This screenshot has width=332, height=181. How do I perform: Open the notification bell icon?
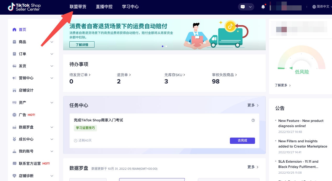coord(263,7)
